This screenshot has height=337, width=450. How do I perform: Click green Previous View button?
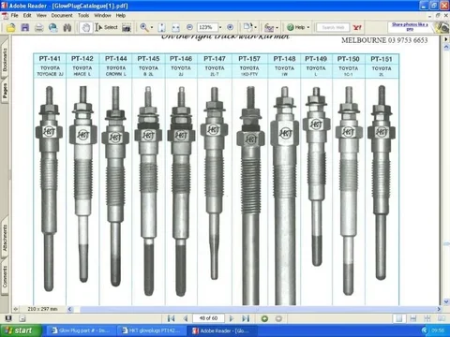tap(264, 318)
